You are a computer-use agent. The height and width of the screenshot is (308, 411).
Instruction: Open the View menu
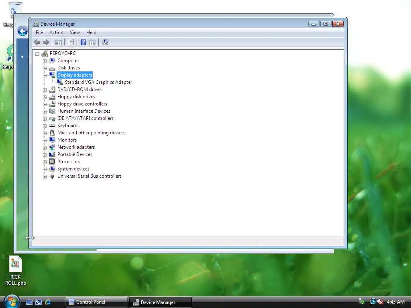pos(75,32)
